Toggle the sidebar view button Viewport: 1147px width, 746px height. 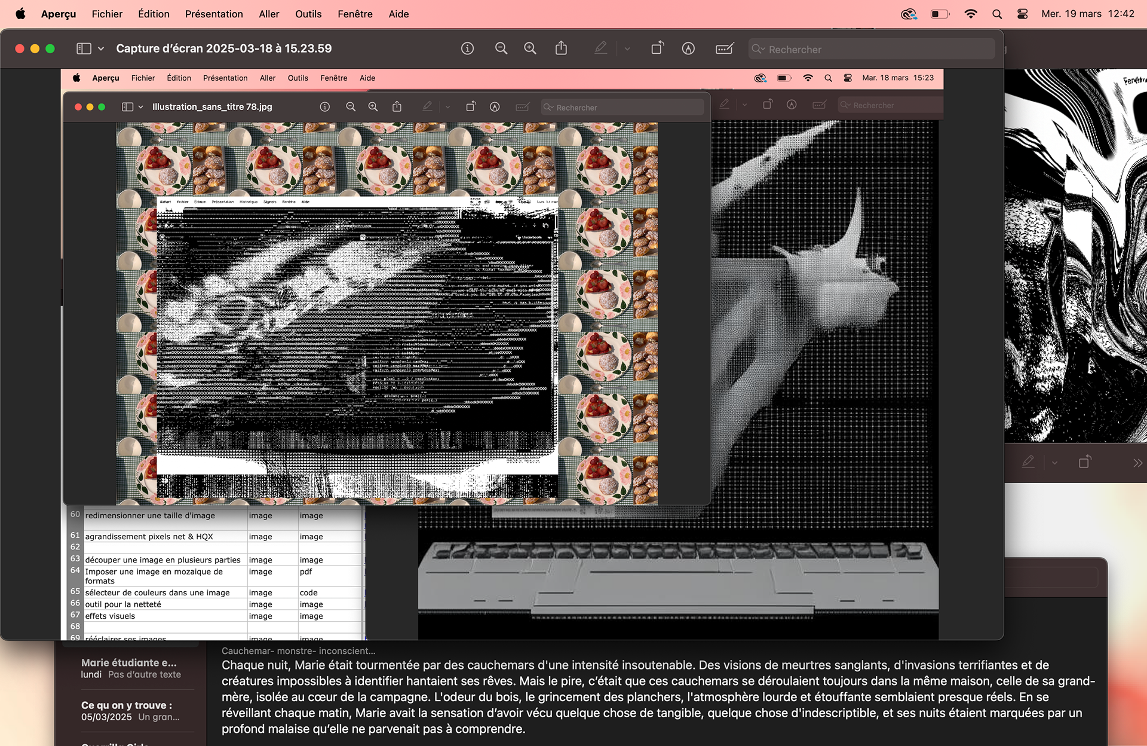tap(84, 48)
